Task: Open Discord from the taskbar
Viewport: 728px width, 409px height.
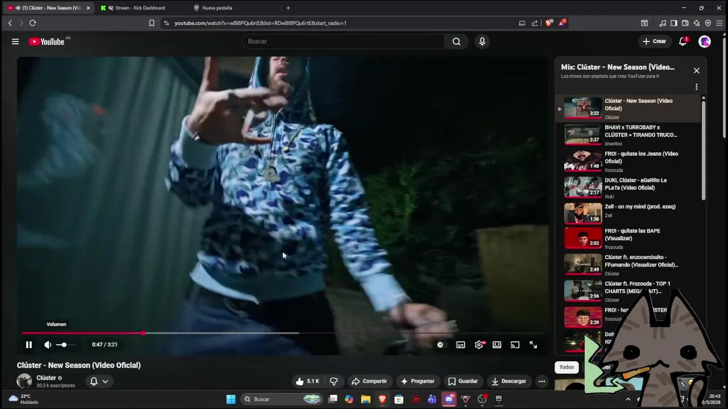Action: (449, 399)
